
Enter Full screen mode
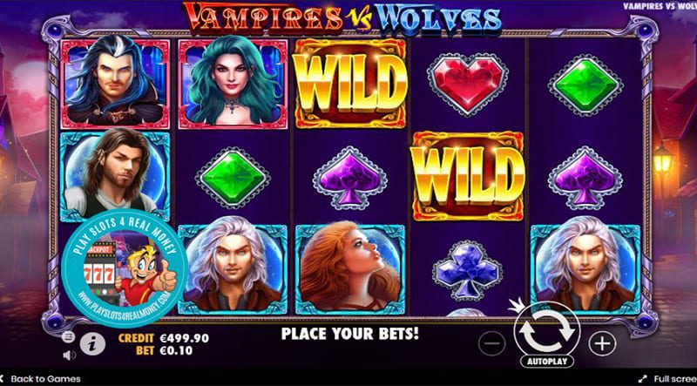click(669, 379)
